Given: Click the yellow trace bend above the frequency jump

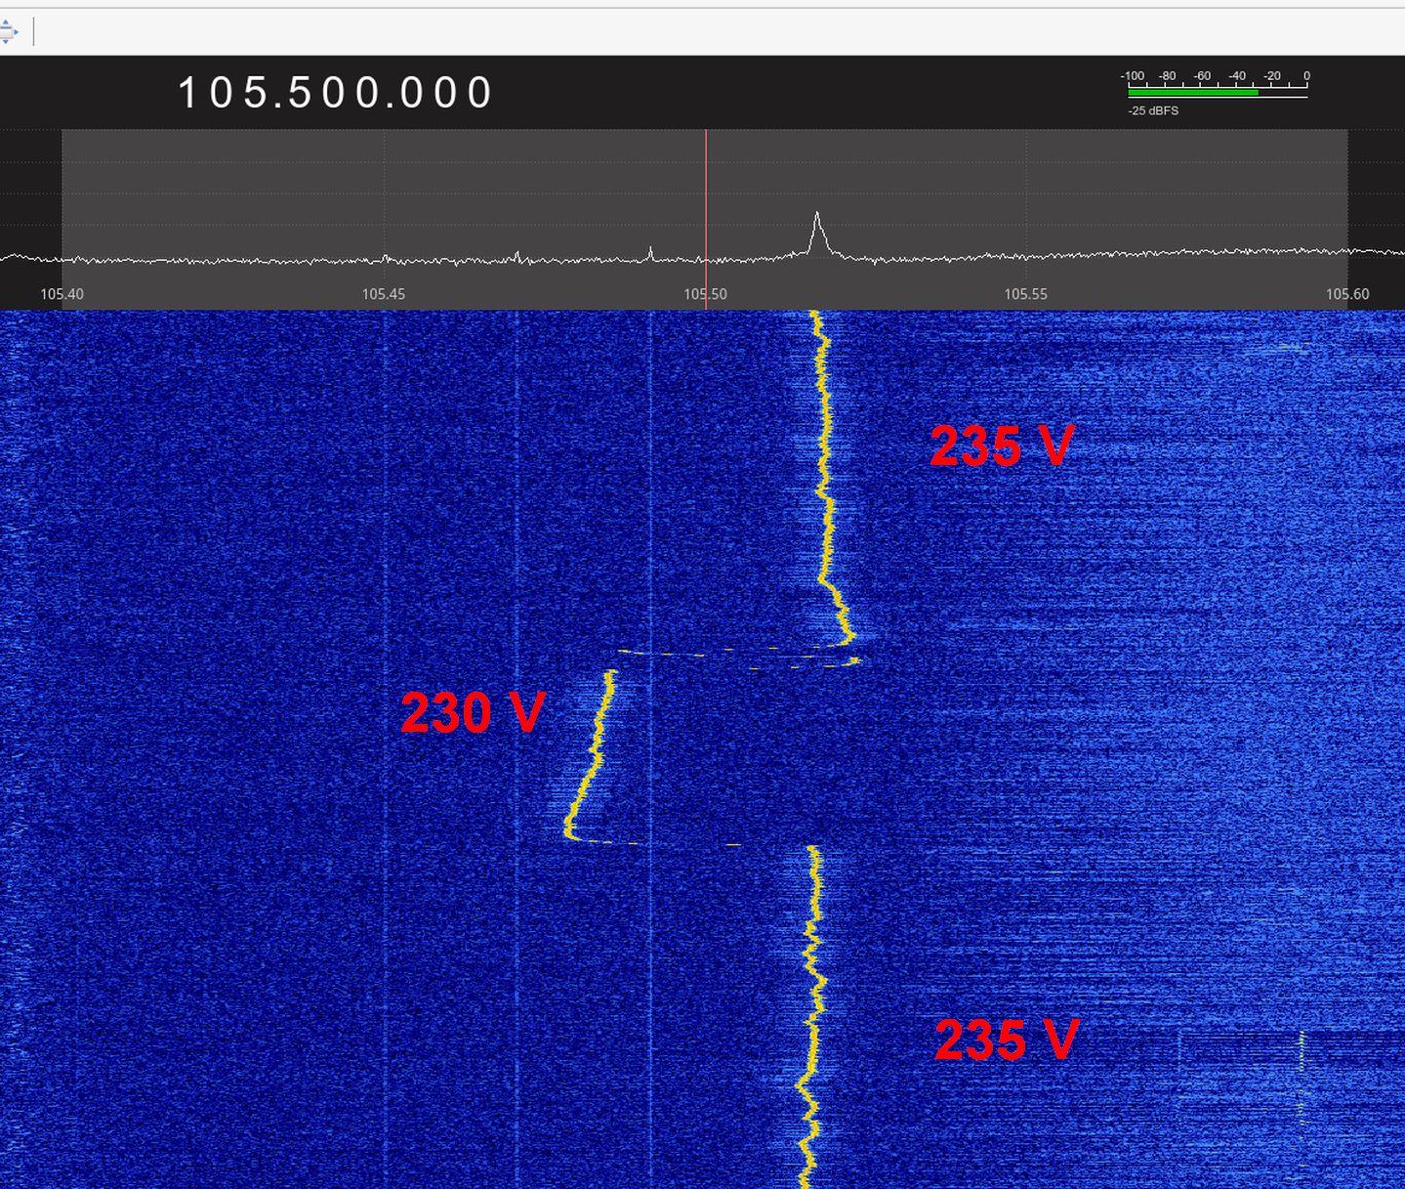Looking at the screenshot, I should click(x=842, y=616).
